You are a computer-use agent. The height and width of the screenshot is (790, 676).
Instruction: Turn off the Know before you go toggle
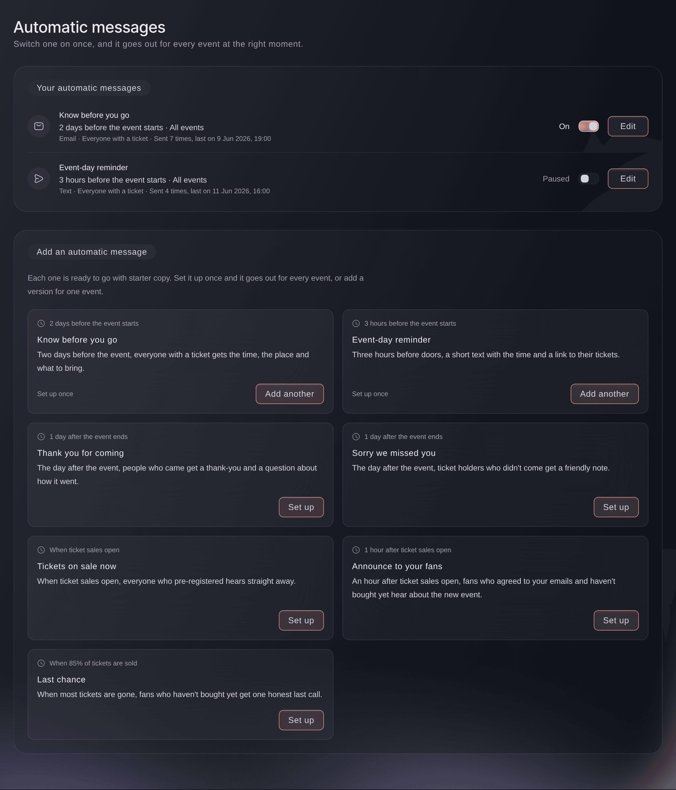pos(588,126)
